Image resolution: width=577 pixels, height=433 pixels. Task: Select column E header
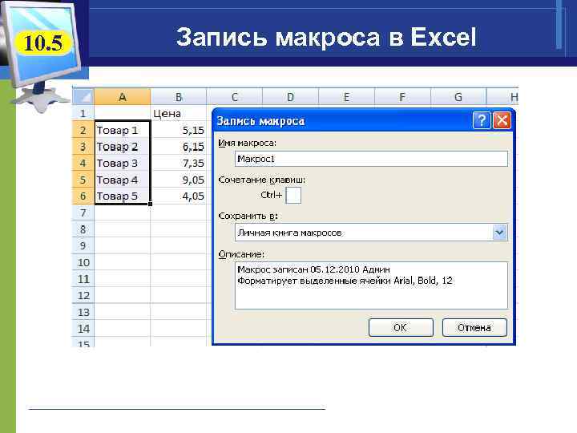click(346, 97)
